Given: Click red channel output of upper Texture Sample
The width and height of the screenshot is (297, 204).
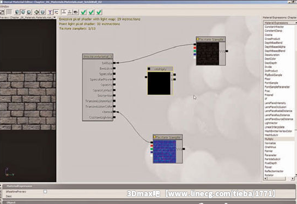Looking at the screenshot, I should (x=195, y=48).
